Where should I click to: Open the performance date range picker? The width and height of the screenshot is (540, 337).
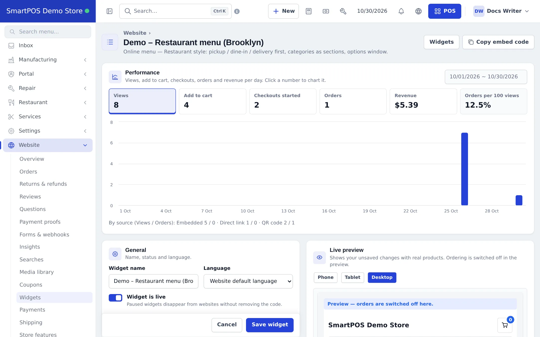[x=486, y=77]
